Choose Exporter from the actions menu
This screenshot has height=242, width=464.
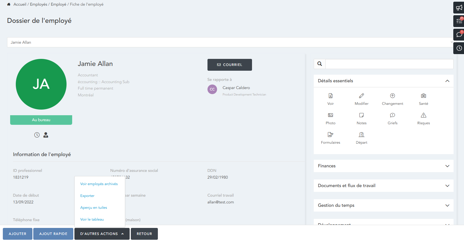(x=87, y=196)
